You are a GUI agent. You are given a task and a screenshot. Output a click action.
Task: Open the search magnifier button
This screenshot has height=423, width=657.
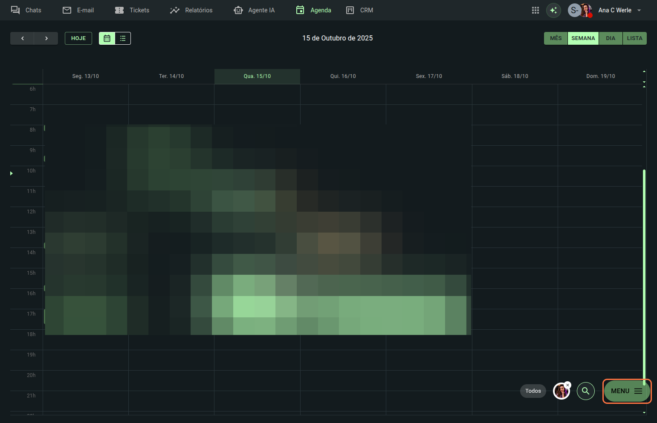pos(585,391)
